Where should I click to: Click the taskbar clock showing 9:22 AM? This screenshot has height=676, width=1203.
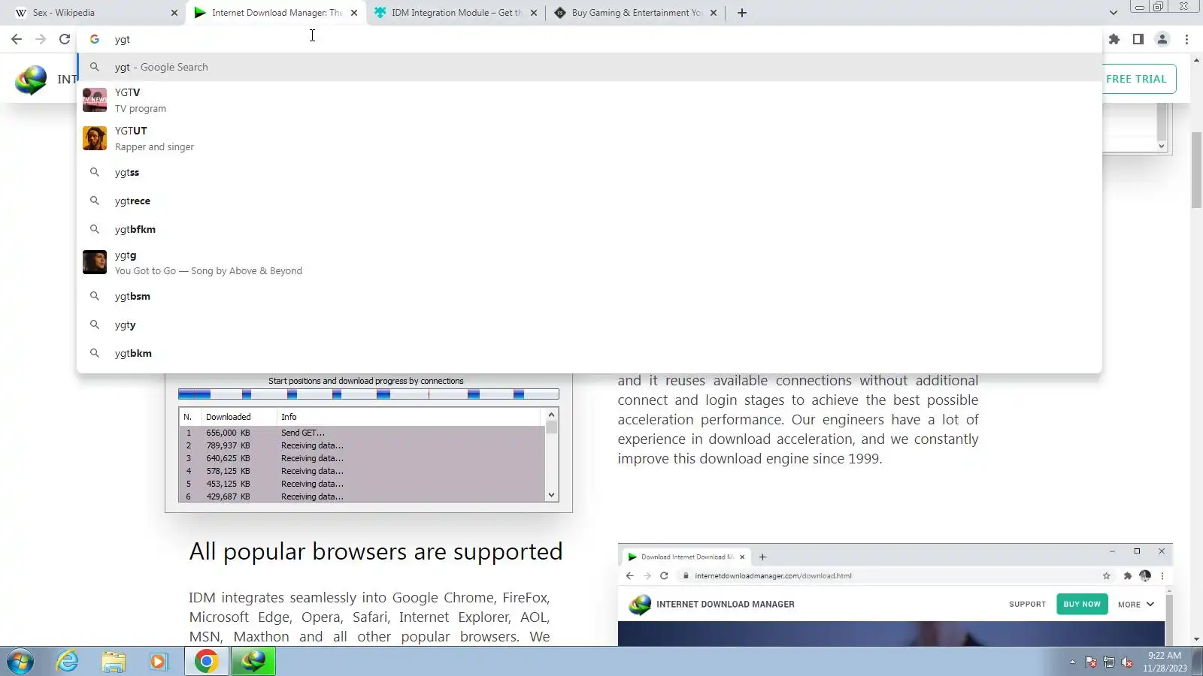coord(1165,662)
